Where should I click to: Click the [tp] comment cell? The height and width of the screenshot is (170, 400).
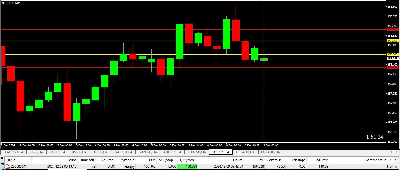point(390,166)
